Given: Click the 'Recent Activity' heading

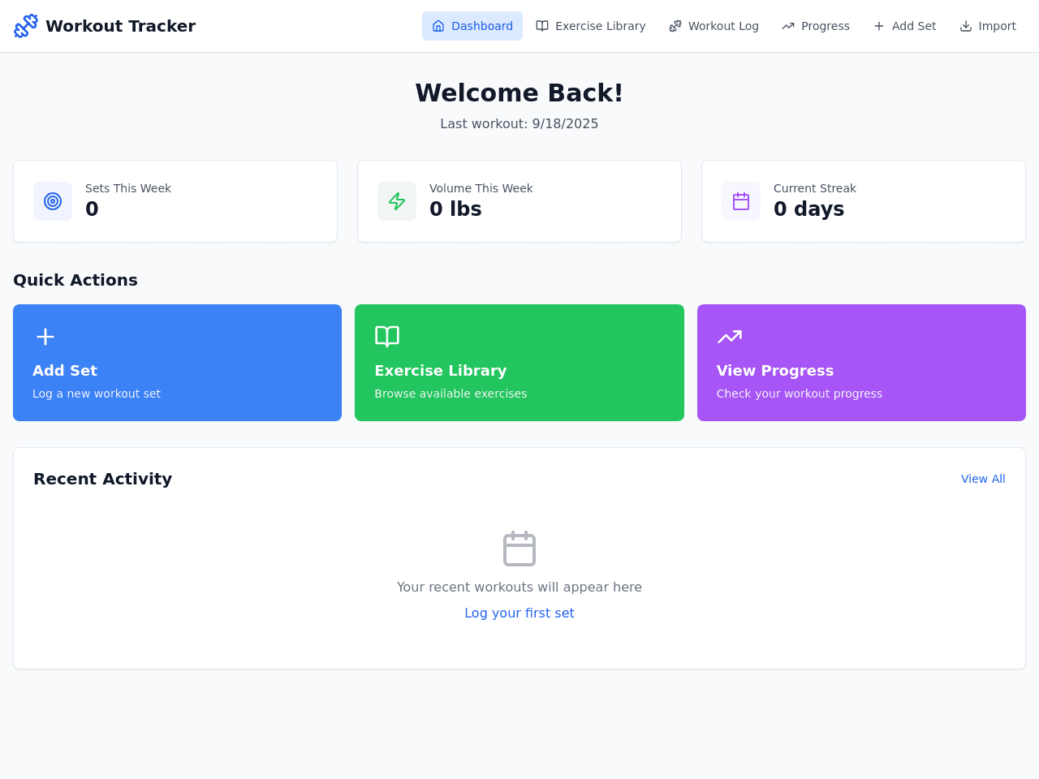Looking at the screenshot, I should (x=102, y=479).
